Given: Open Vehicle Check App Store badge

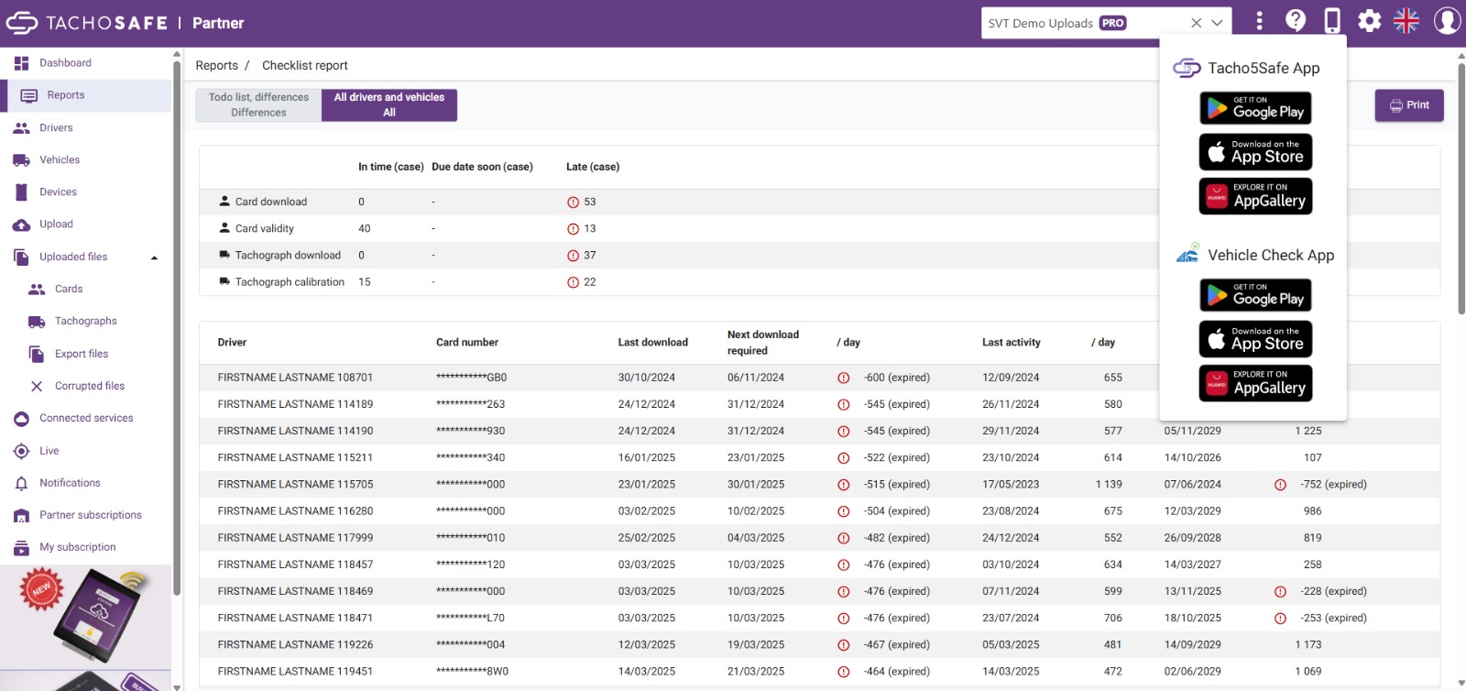Looking at the screenshot, I should coord(1255,339).
